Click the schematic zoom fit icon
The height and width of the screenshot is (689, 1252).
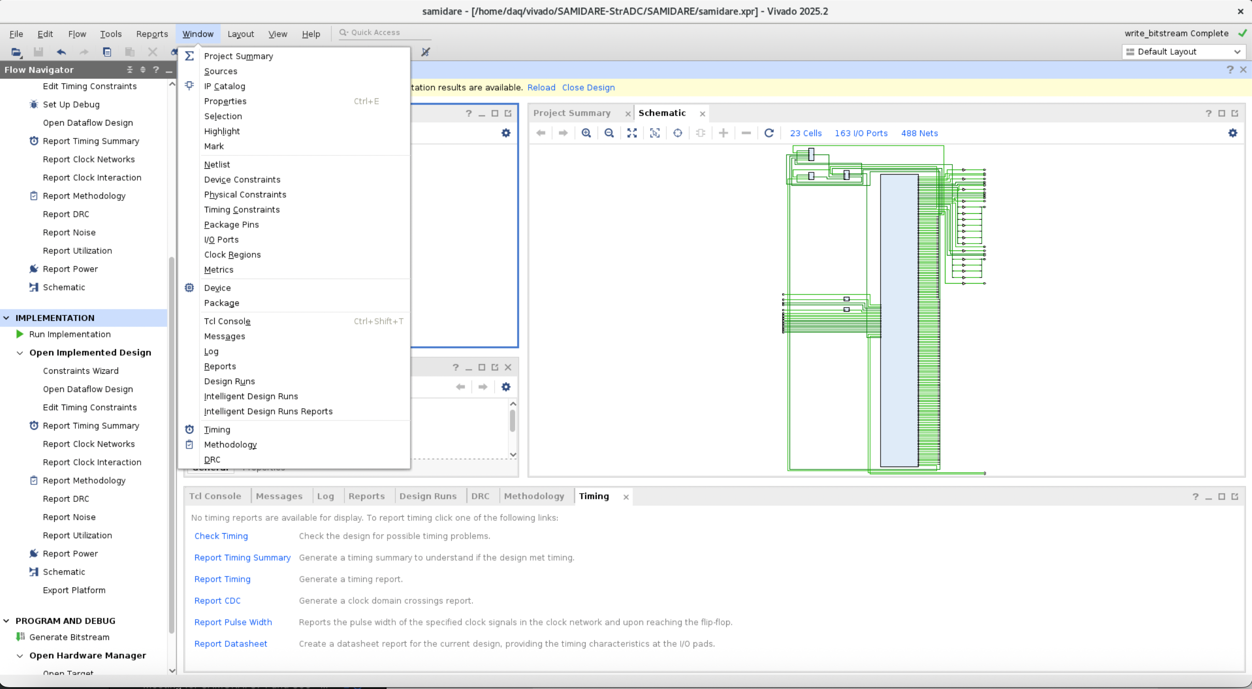(632, 133)
